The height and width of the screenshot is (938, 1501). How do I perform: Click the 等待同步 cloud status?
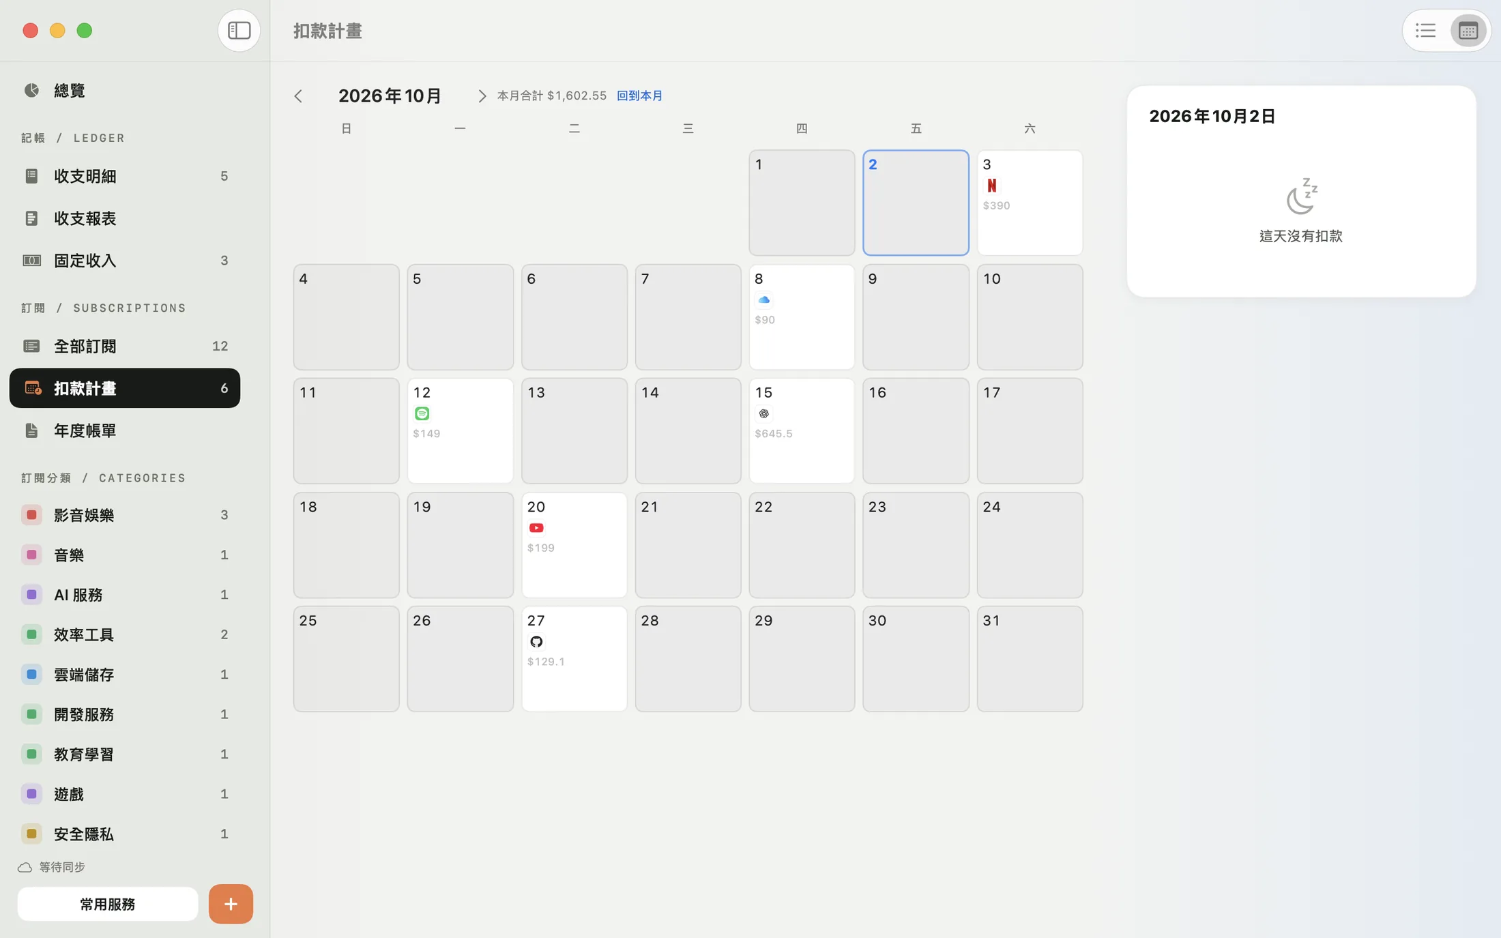coord(52,867)
